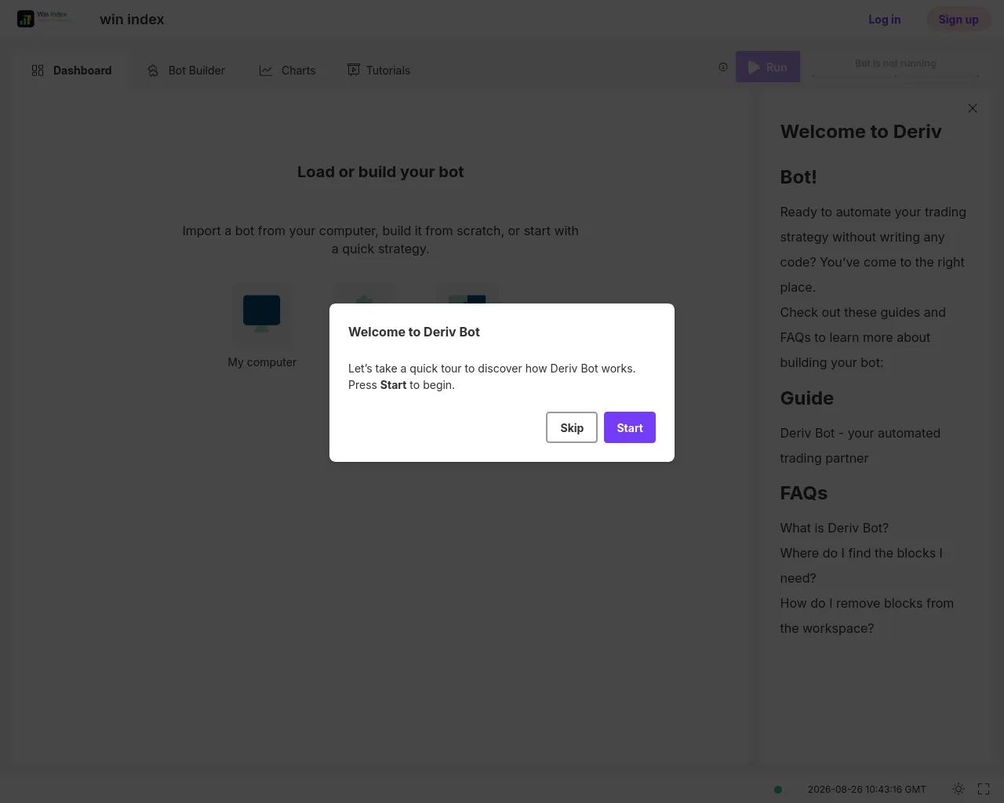Open the guide 'Deriv Bot - your automated trading partner'

pyautogui.click(x=860, y=445)
